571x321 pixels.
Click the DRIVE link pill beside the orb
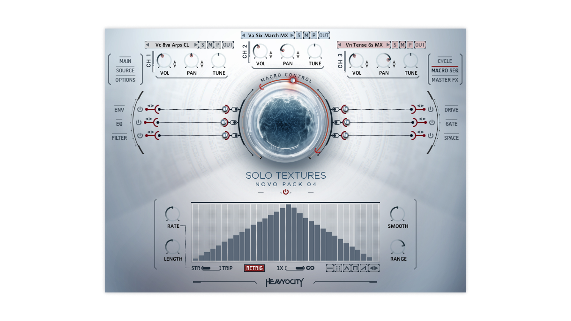click(336, 109)
